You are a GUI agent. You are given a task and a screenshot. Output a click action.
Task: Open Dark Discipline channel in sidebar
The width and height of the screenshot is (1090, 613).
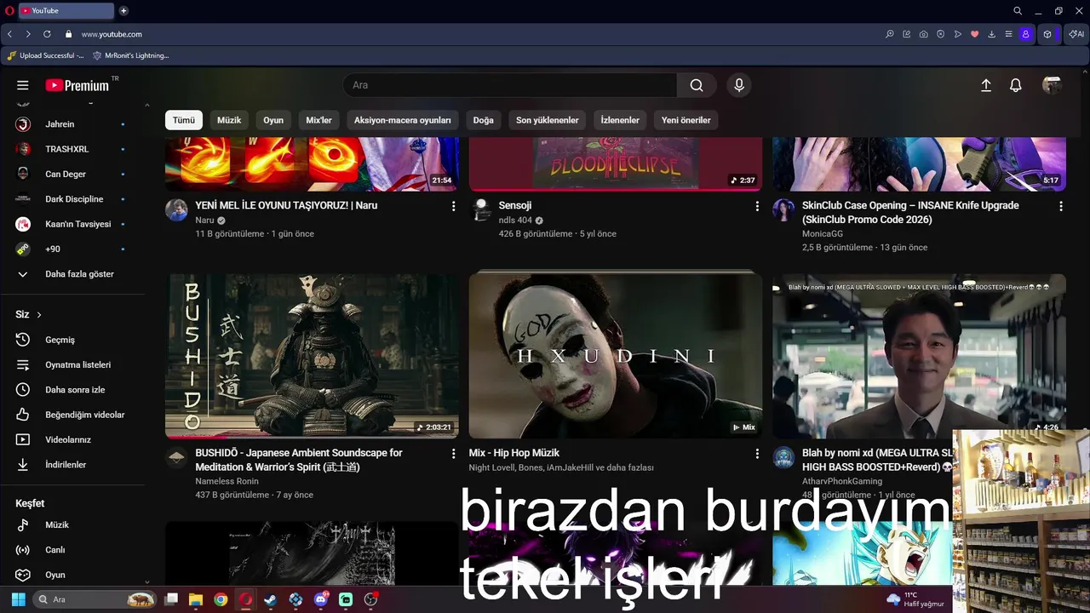tap(72, 199)
